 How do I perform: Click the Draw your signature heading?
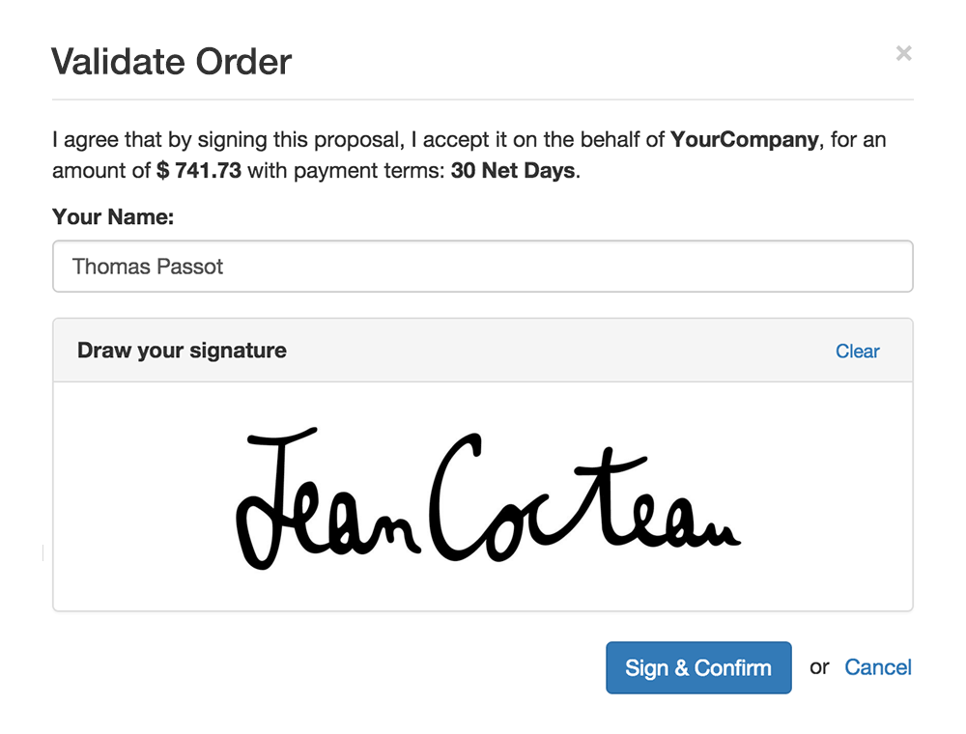pyautogui.click(x=182, y=351)
